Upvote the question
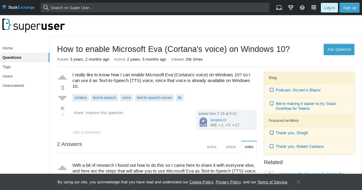Screen dimensions: 362x190 (x=62, y=78)
